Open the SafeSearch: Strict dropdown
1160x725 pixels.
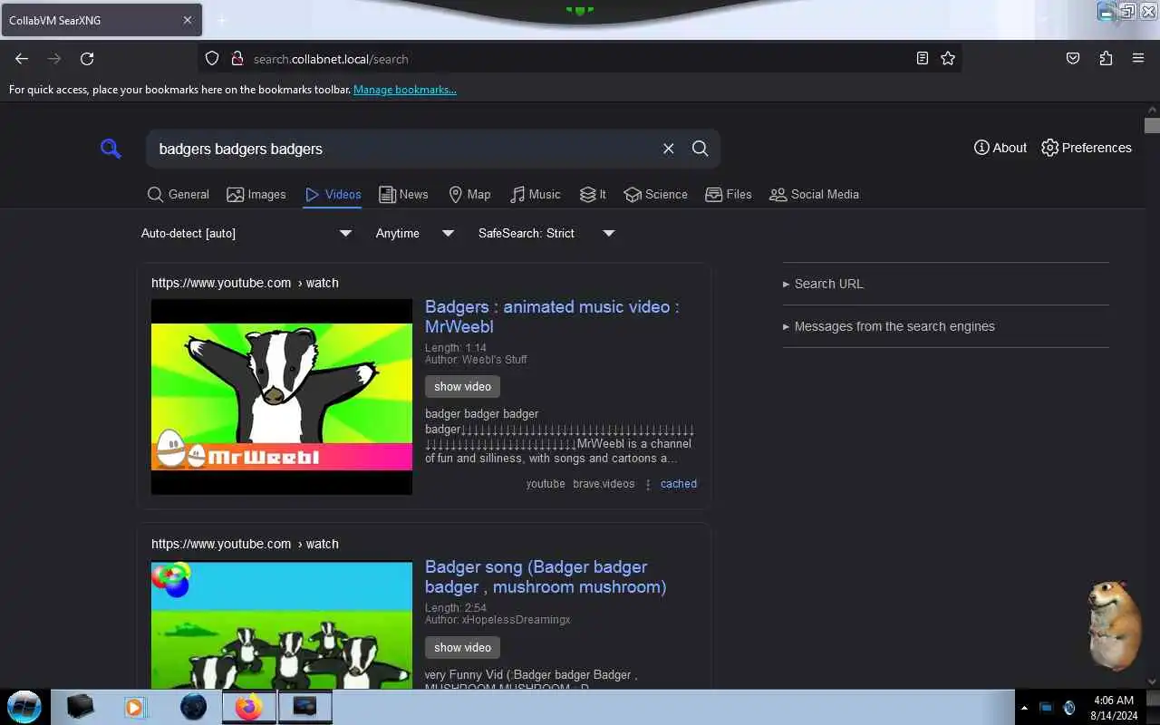pos(546,233)
